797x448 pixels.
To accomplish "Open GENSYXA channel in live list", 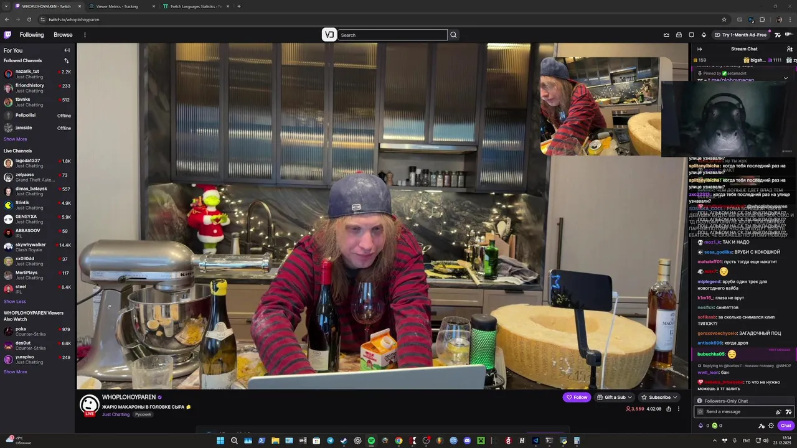I will point(37,219).
